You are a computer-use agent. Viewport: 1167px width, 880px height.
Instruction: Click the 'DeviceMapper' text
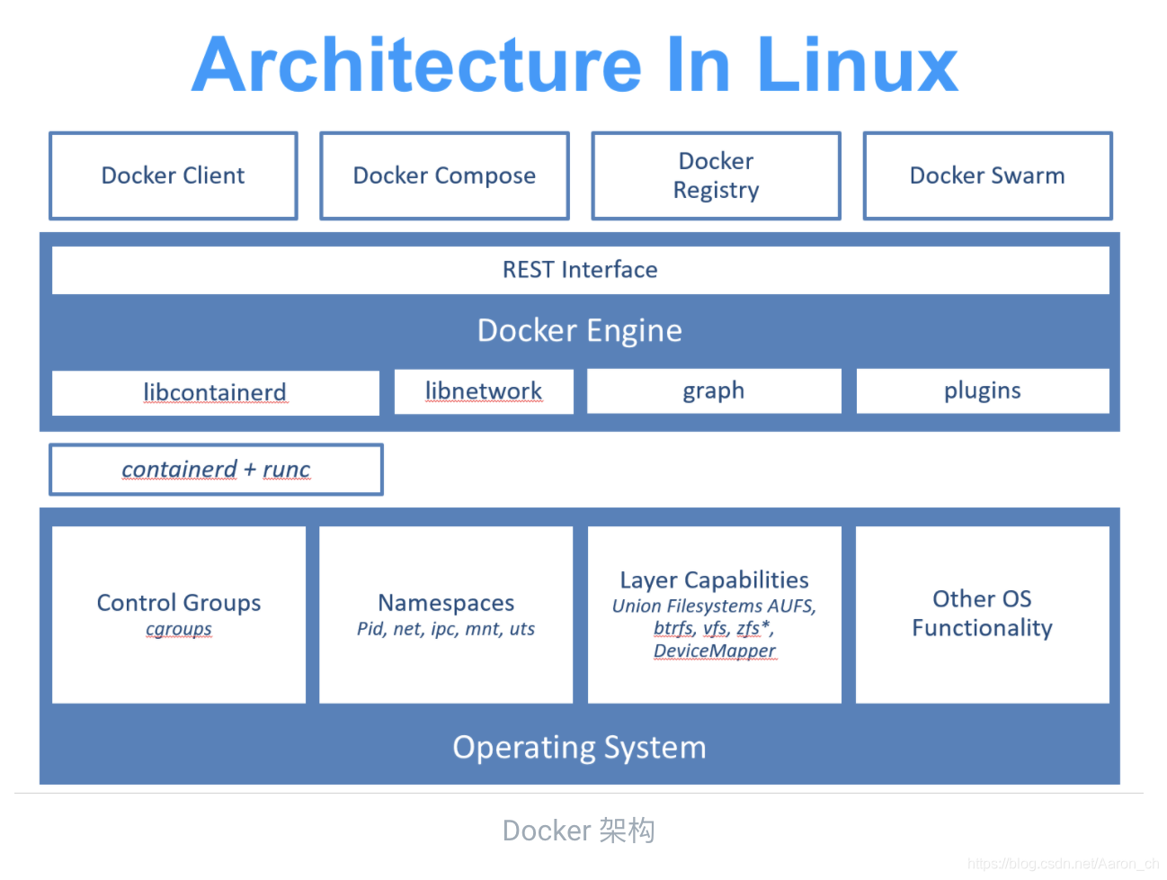tap(715, 651)
